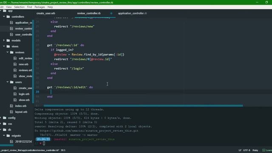272x153 pixels.
Task: Click text "get '/reviews/:id/edit' do"
Action: pyautogui.click(x=70, y=87)
